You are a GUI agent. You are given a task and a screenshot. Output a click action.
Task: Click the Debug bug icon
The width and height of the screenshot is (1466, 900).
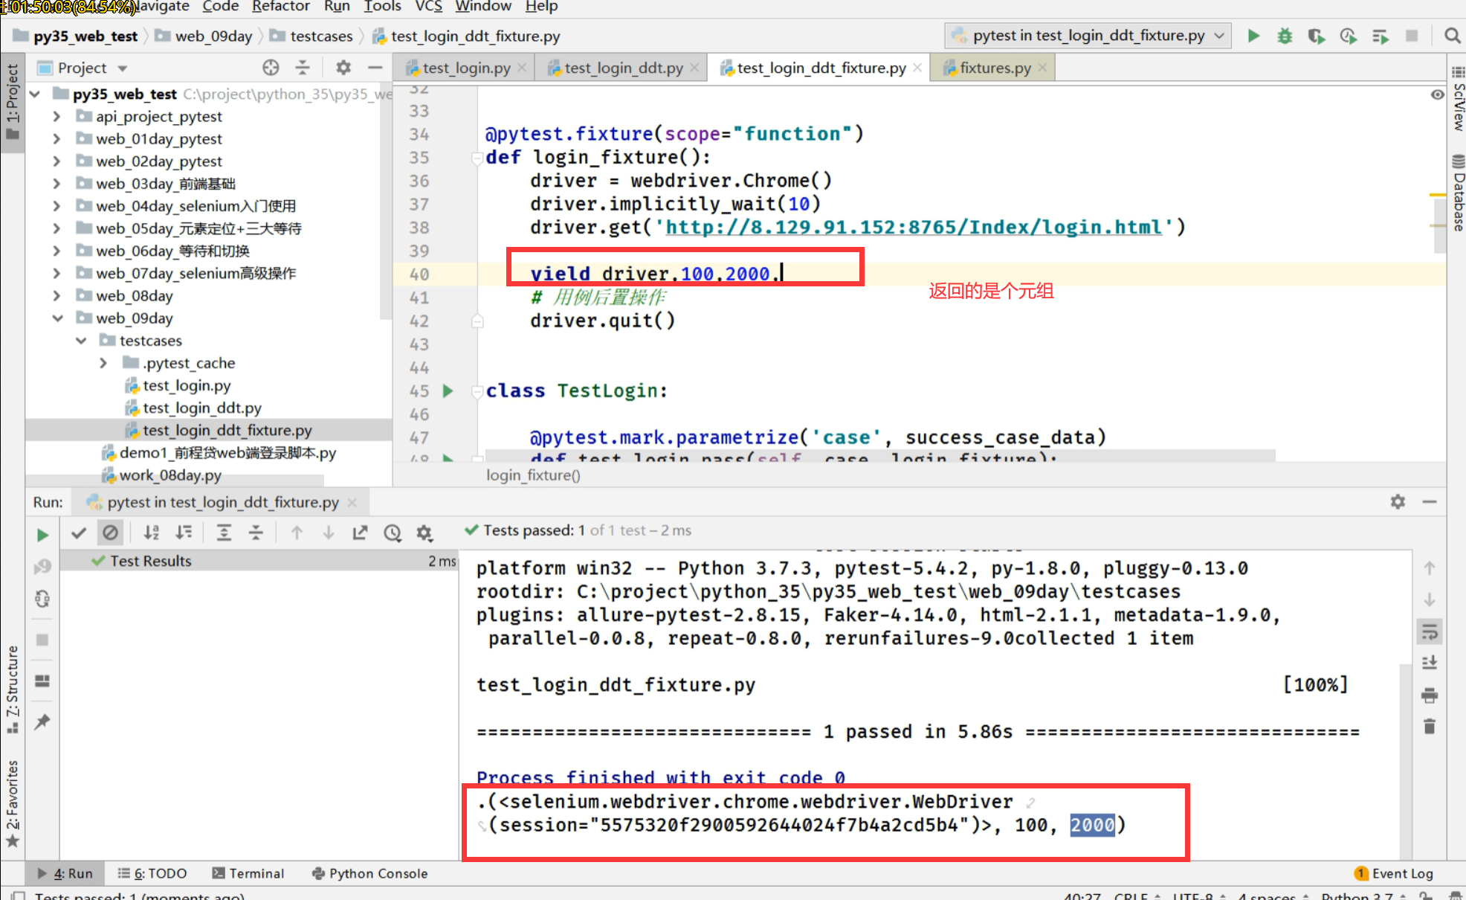tap(1285, 36)
